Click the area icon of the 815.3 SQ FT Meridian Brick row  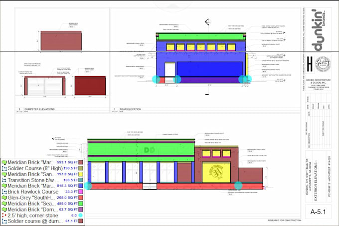[4, 186]
